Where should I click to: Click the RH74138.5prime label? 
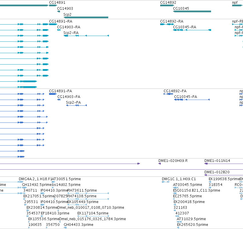(x=82, y=196)
